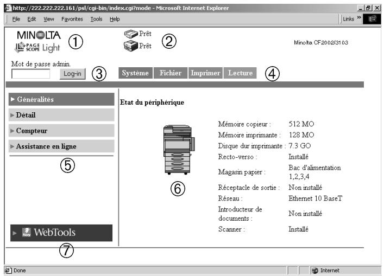The height and width of the screenshot is (276, 384).
Task: Switch to the Imprimer tab
Action: pyautogui.click(x=205, y=73)
